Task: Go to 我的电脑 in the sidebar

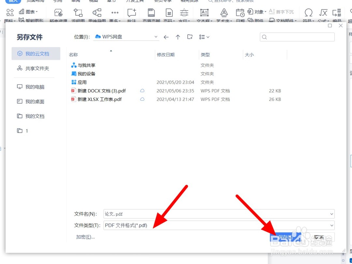Action: point(31,87)
